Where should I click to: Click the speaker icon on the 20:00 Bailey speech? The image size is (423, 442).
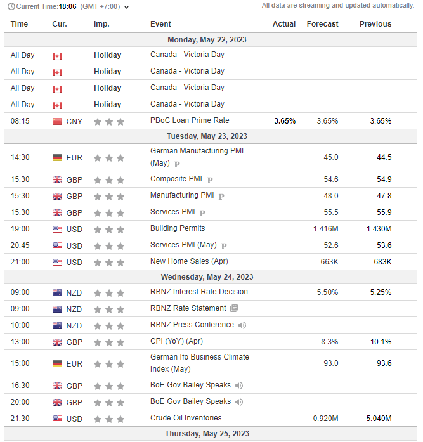[x=239, y=401]
